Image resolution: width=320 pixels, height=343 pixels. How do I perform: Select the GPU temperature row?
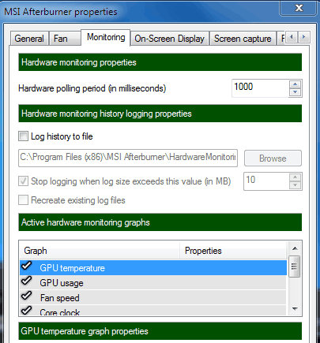153,268
